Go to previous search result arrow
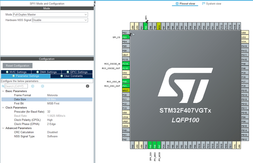Viewport: 253px width, 163px height. tap(33, 86)
